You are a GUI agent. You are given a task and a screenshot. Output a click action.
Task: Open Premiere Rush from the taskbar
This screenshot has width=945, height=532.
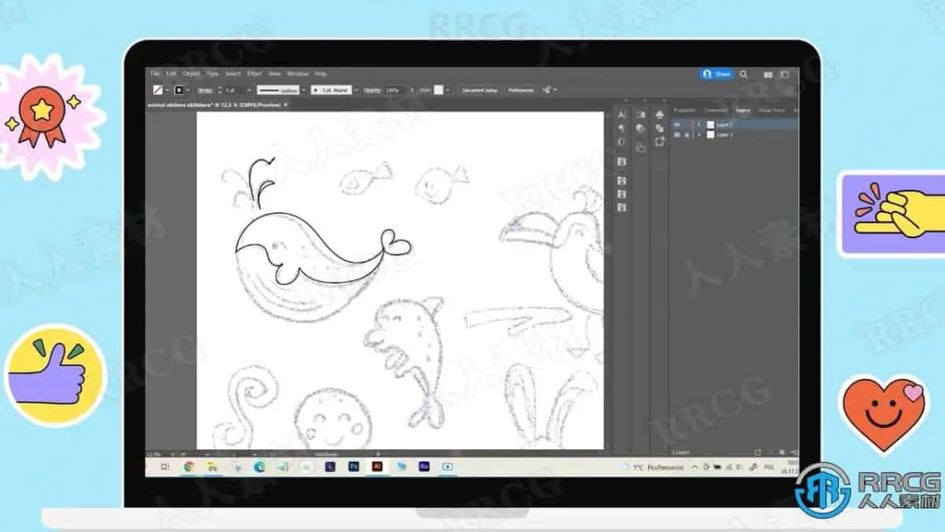[424, 467]
